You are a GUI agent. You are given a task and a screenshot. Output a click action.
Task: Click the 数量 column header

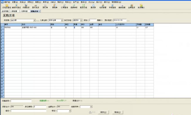coord(77,24)
